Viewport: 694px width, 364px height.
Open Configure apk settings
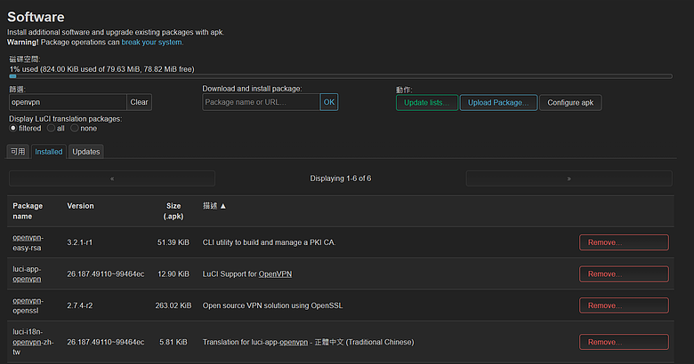(570, 102)
